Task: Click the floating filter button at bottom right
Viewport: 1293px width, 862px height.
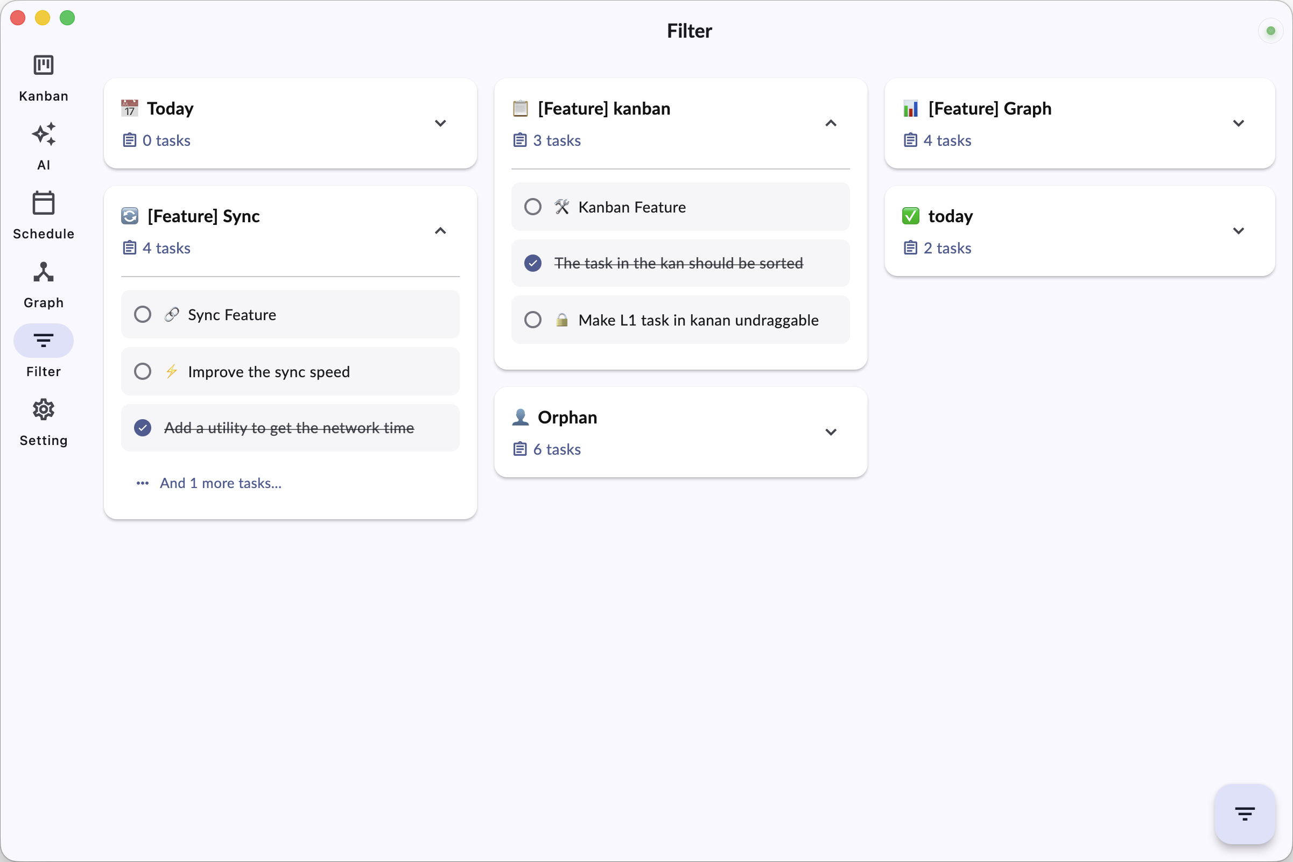Action: pos(1245,814)
